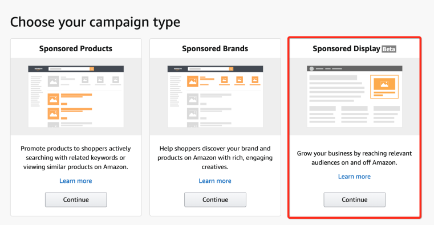
Task: Click the Choose your campaign type heading
Action: (95, 22)
